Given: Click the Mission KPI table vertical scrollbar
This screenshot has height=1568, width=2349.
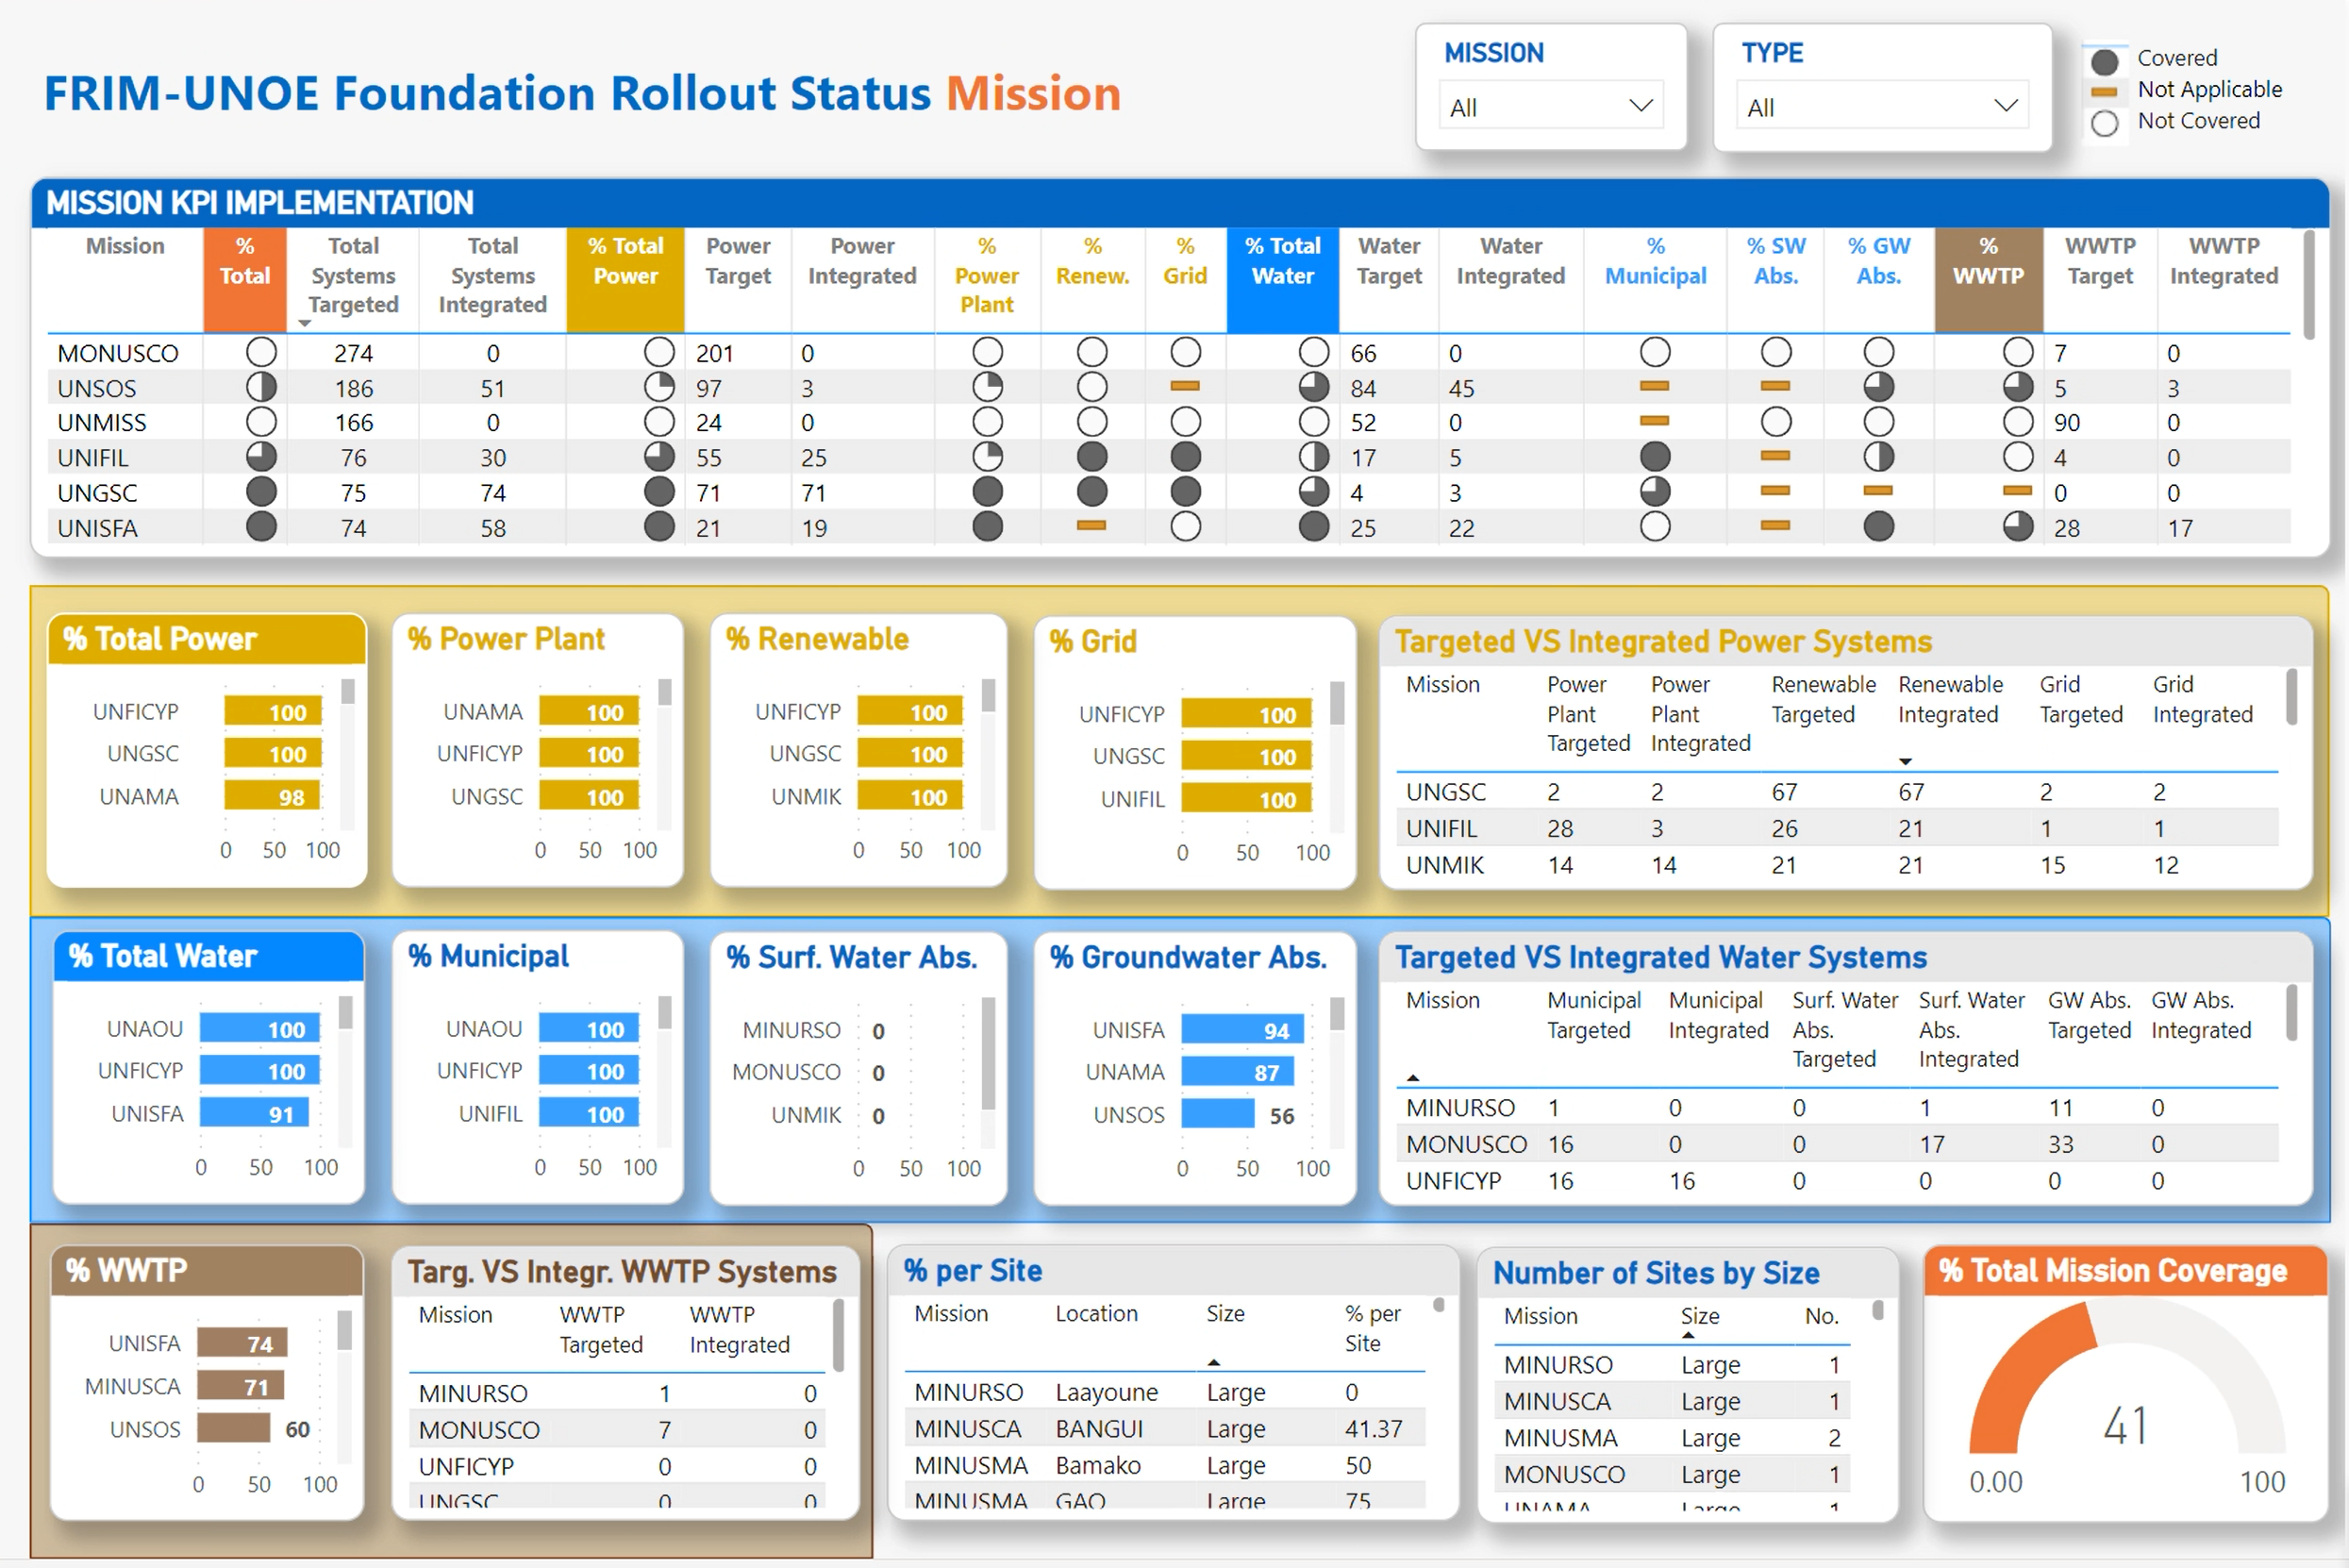Looking at the screenshot, I should pos(2309,286).
